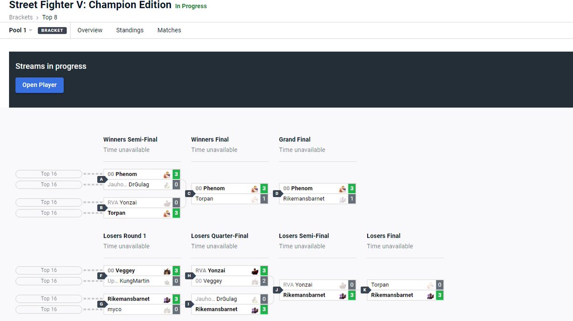Select the BRACKET view badge

52,31
